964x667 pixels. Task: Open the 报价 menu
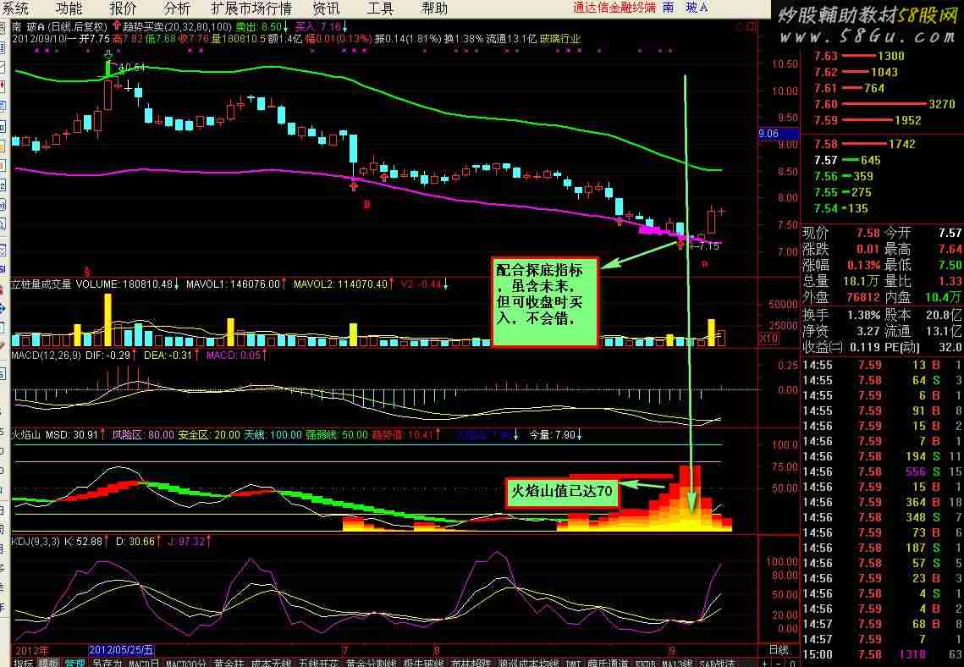pyautogui.click(x=123, y=8)
